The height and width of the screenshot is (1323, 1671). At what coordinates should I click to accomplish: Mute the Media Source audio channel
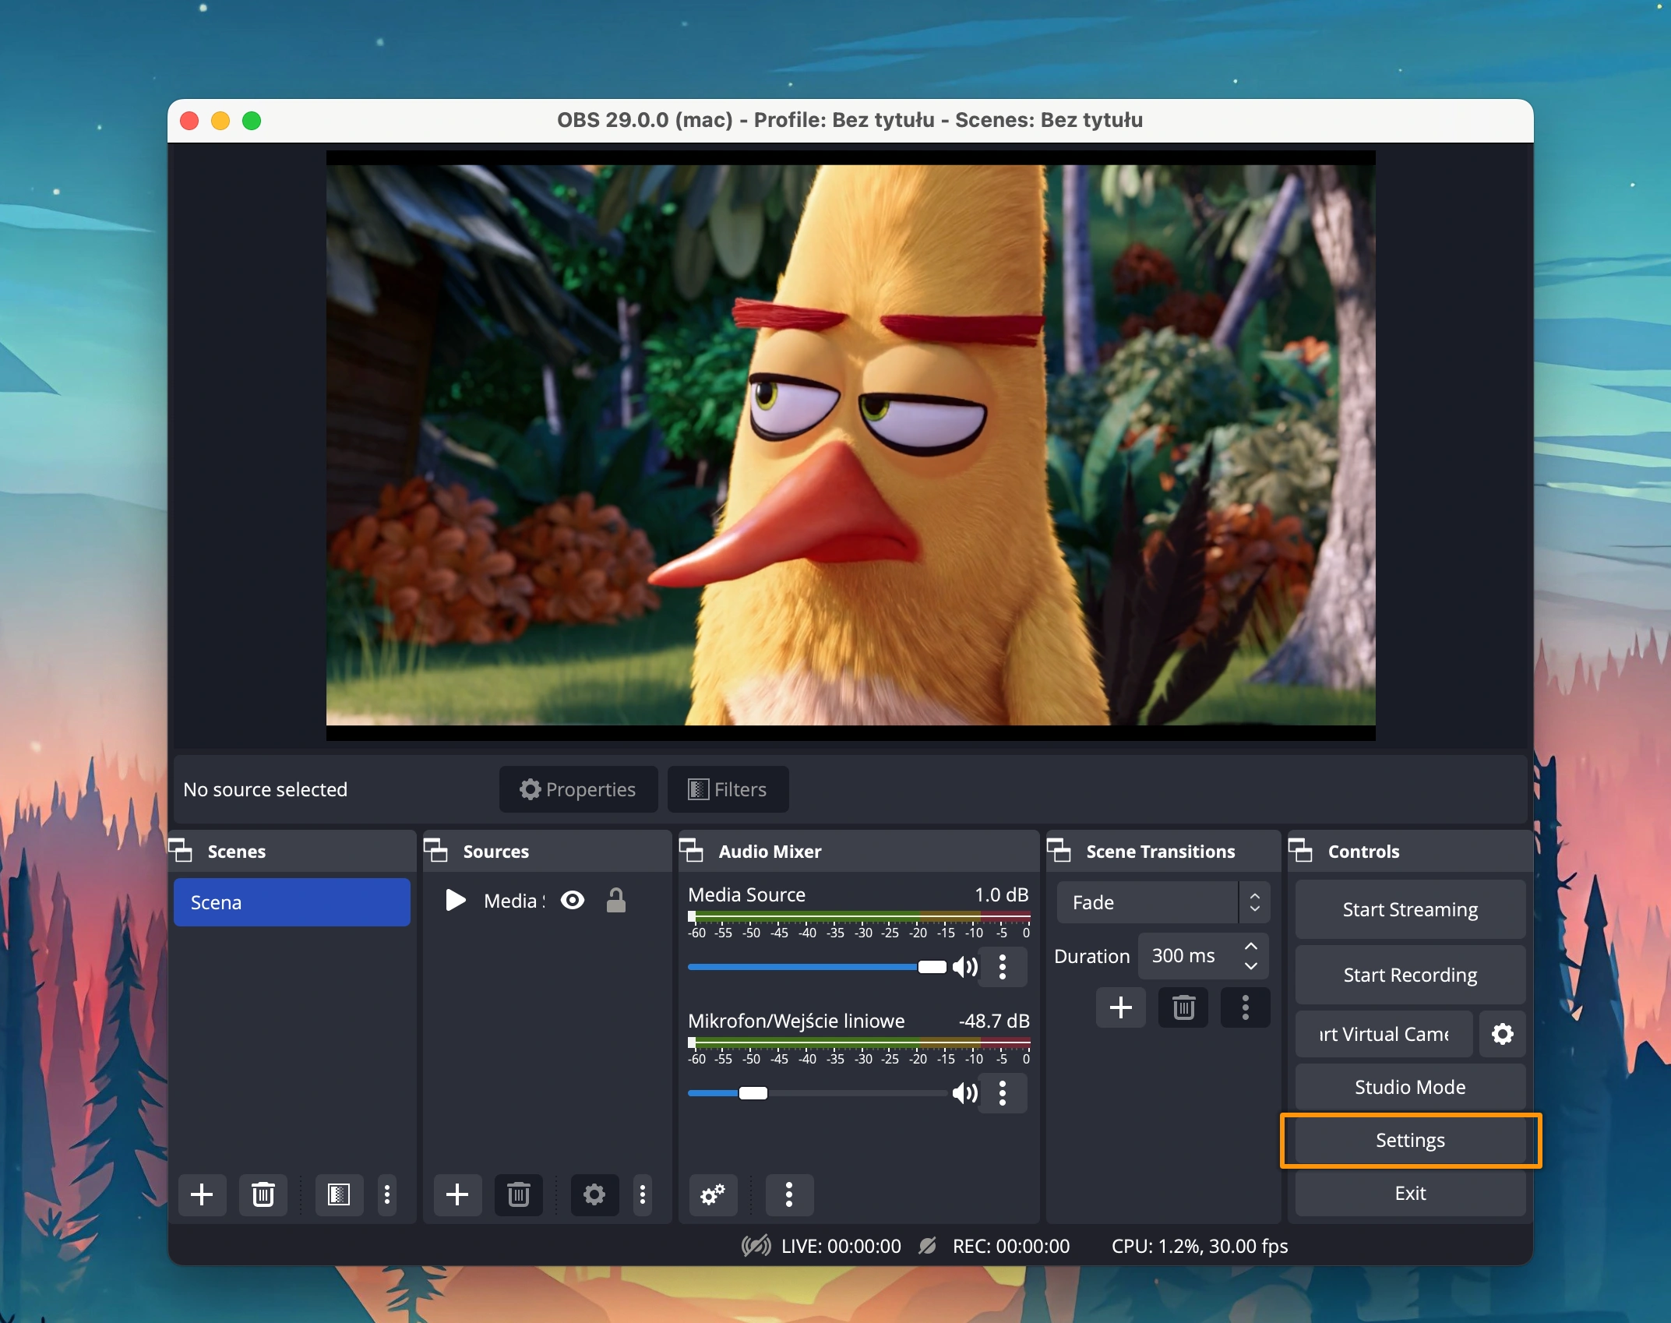(x=964, y=967)
